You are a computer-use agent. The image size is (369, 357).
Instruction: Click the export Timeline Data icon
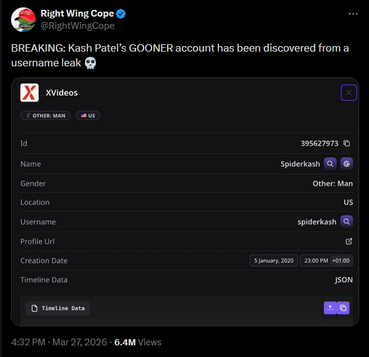pyautogui.click(x=330, y=308)
